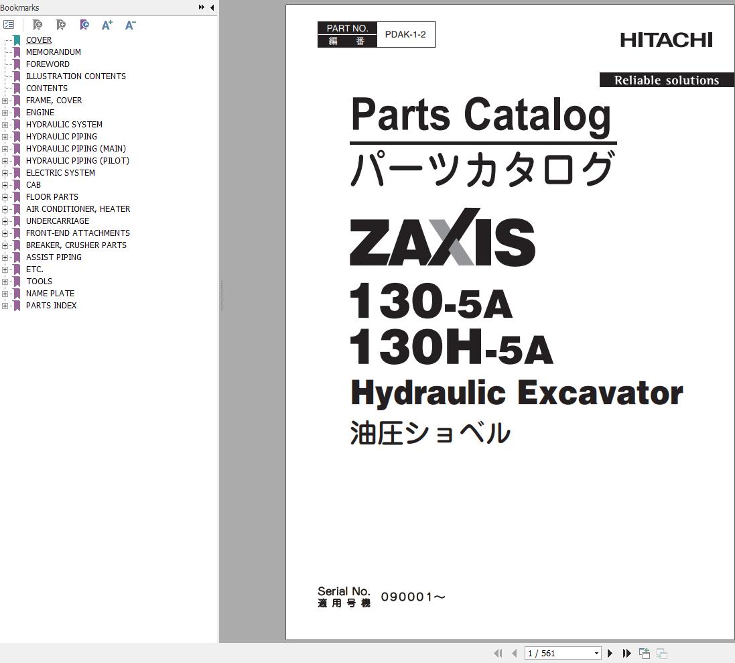
Task: Open the NAME PLATE bookmark
Action: [x=50, y=294]
